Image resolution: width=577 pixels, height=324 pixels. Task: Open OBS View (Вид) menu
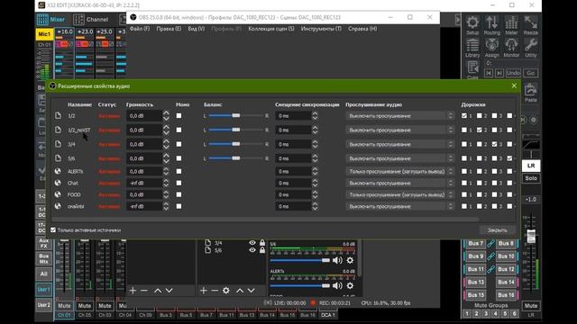pos(197,29)
